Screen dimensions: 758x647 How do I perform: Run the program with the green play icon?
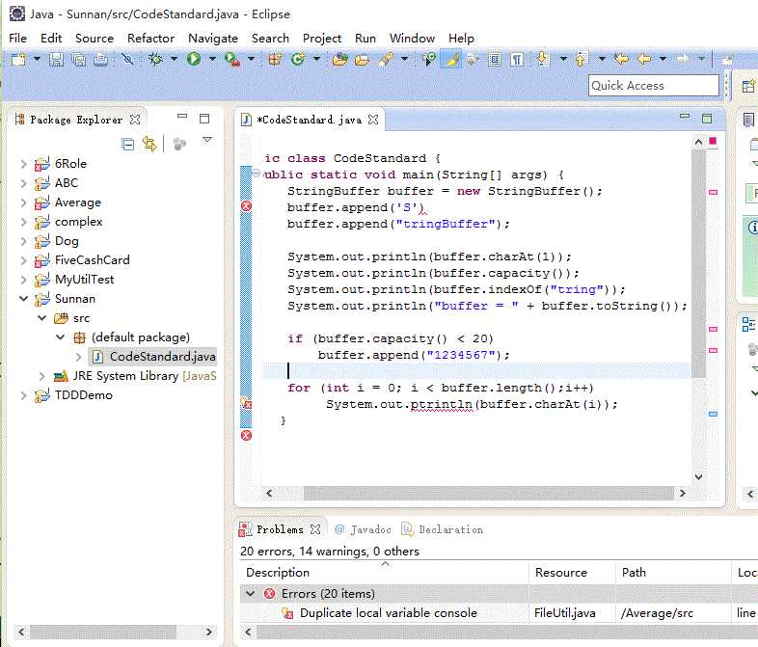(194, 59)
